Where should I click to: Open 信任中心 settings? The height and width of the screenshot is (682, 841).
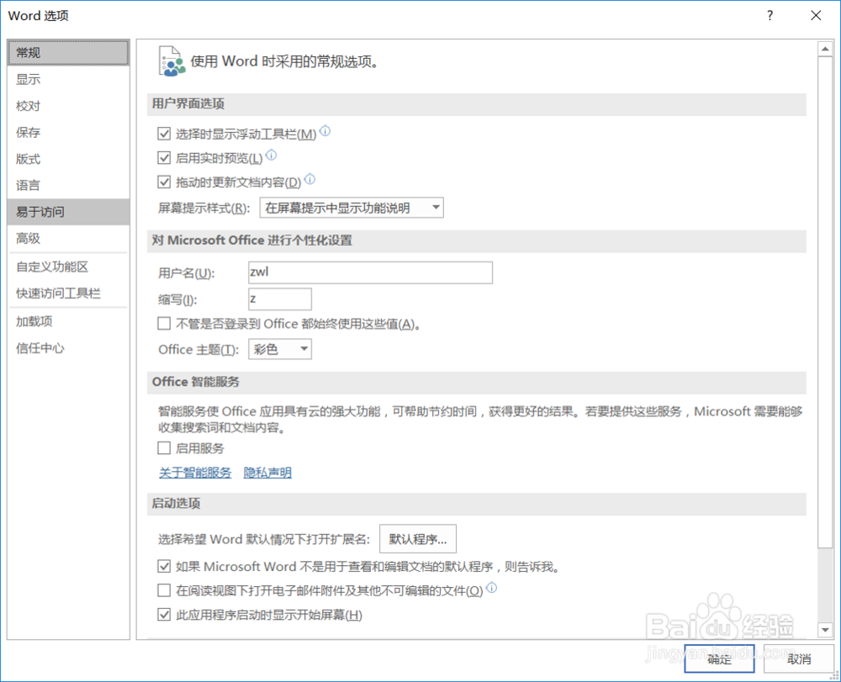point(68,348)
